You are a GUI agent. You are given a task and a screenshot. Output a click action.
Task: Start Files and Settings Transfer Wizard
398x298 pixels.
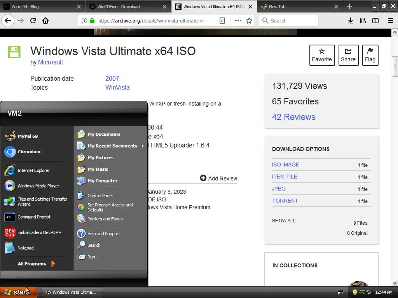click(35, 201)
